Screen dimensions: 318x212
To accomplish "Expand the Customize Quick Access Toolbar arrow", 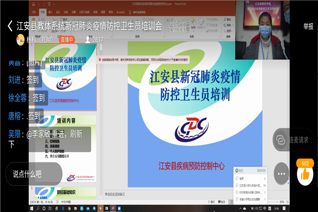I will [x=54, y=4].
